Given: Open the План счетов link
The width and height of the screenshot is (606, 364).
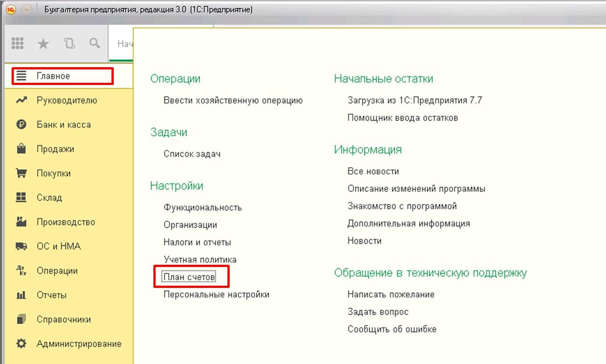Looking at the screenshot, I should click(x=189, y=277).
